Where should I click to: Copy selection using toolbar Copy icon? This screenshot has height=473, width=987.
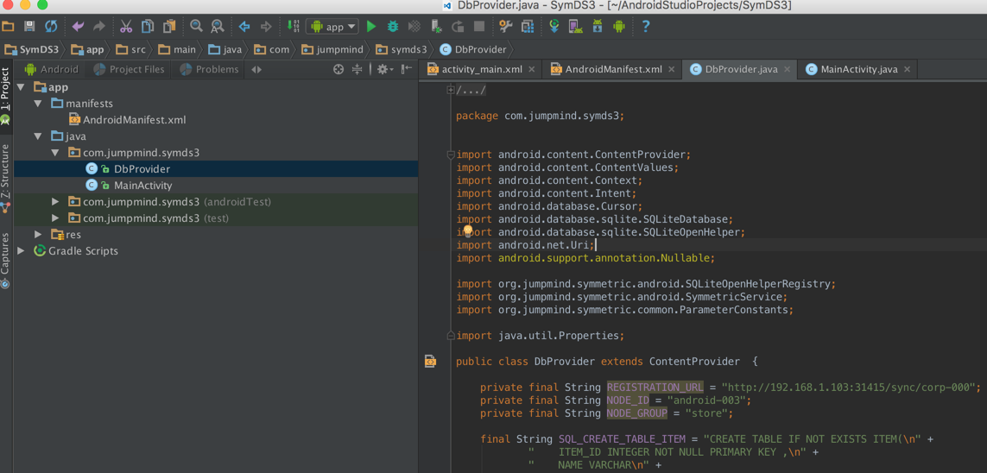(148, 27)
